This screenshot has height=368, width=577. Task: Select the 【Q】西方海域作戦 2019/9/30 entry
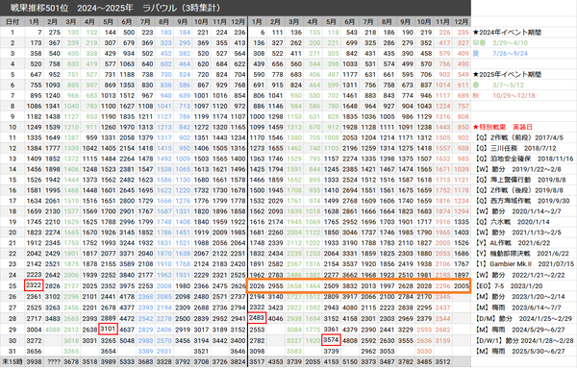(x=521, y=201)
